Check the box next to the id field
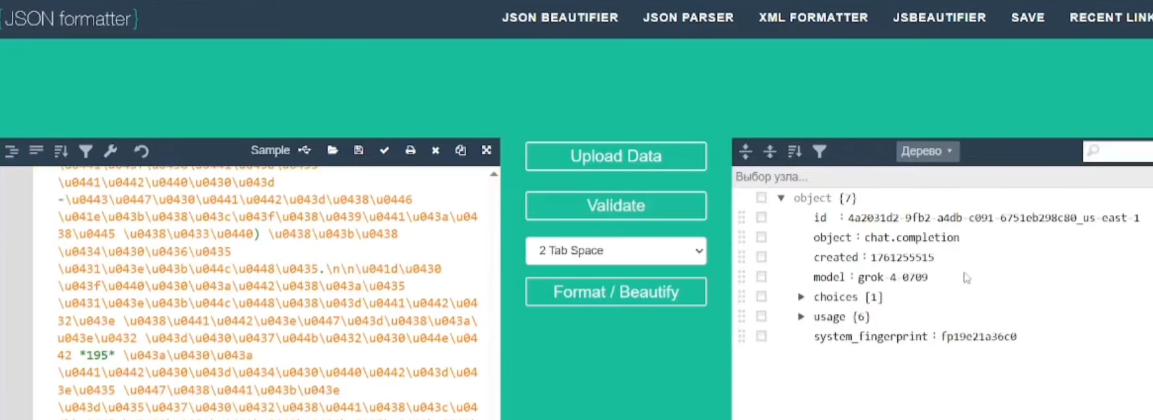Screen dimensions: 1153x420 pyautogui.click(x=761, y=218)
